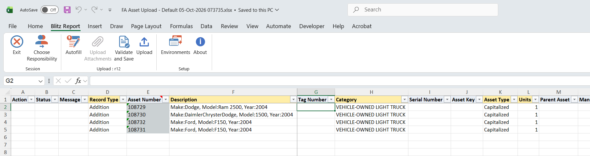Open the Asset Type column filter
The height and width of the screenshot is (156, 590).
pos(514,99)
